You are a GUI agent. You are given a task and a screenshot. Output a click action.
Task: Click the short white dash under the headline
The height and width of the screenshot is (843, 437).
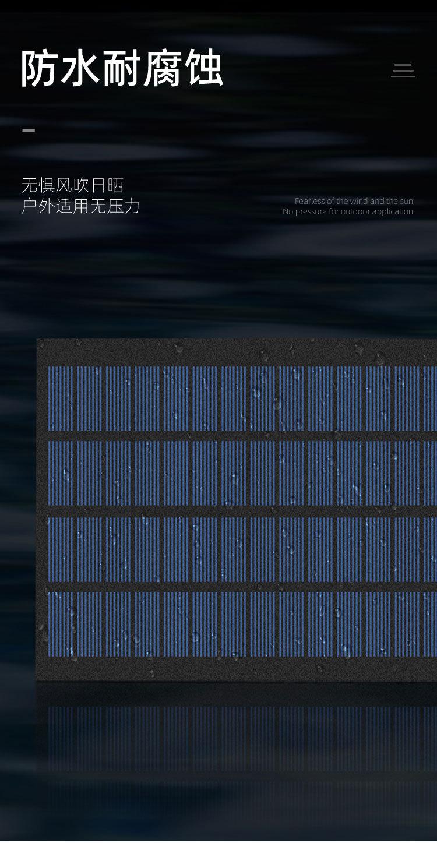pyautogui.click(x=29, y=130)
